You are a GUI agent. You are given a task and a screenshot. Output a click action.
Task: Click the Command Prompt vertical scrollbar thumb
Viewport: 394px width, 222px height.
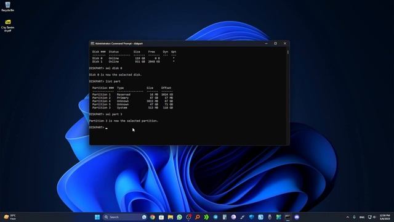tap(288, 52)
